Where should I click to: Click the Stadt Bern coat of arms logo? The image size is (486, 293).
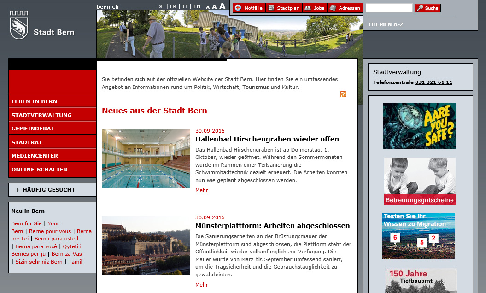click(19, 25)
